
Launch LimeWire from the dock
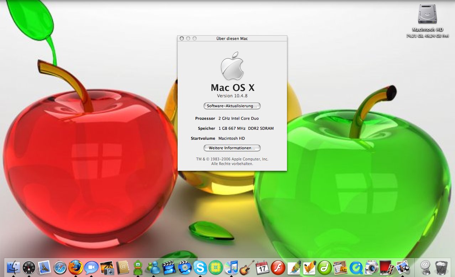click(216, 267)
